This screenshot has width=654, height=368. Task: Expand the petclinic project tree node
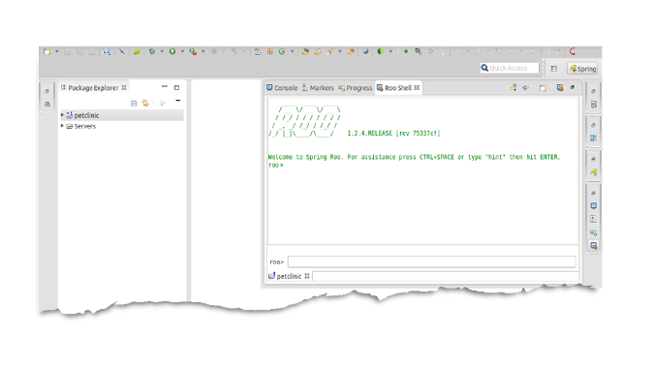click(x=62, y=114)
